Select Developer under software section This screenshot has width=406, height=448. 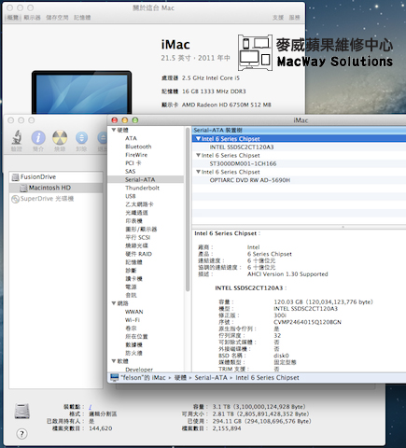139,370
